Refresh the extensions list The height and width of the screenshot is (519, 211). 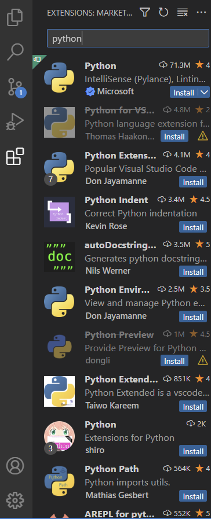point(163,13)
